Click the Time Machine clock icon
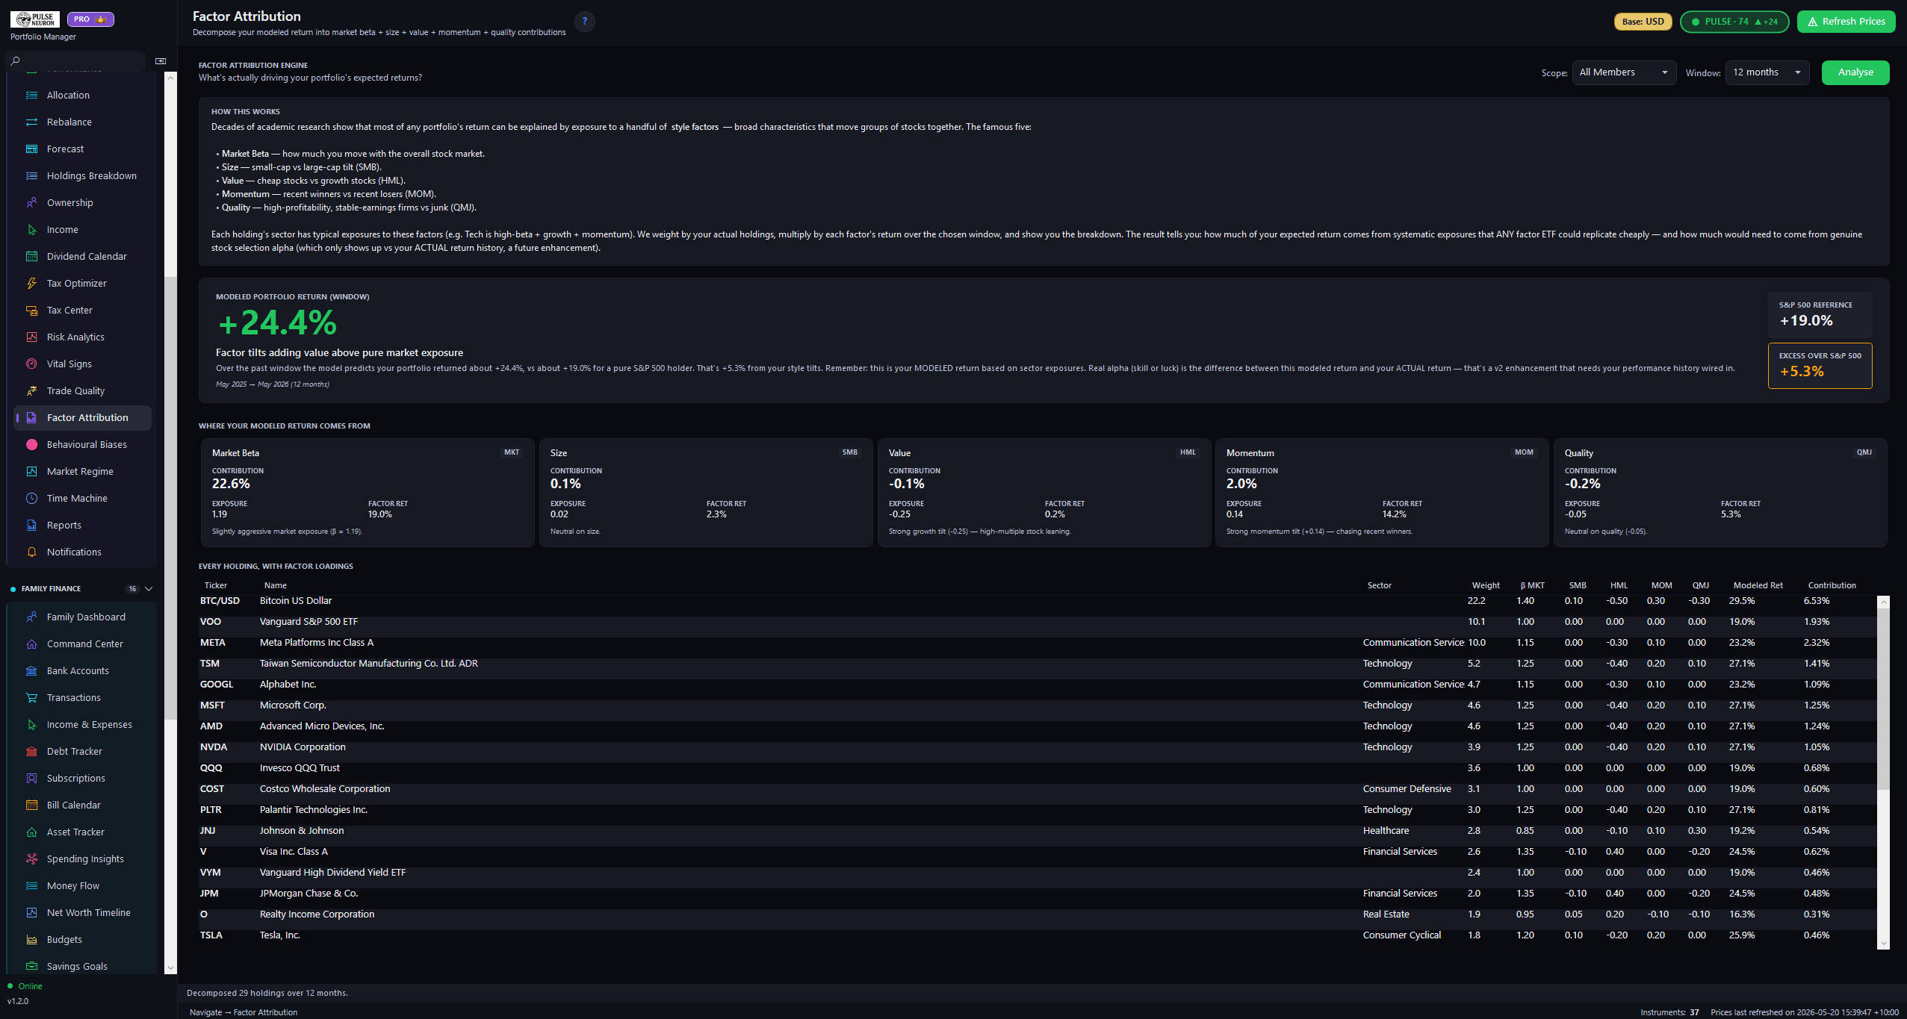 click(31, 498)
